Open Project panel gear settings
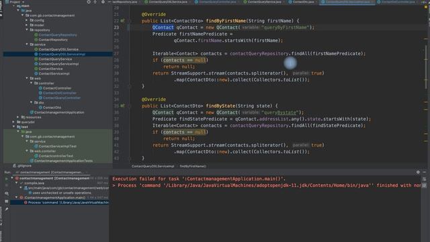 pyautogui.click(x=103, y=2)
